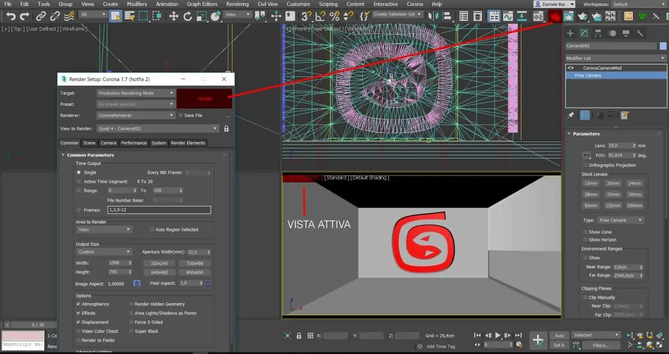
Task: Open the Hierarchy panel
Action: coord(598,33)
